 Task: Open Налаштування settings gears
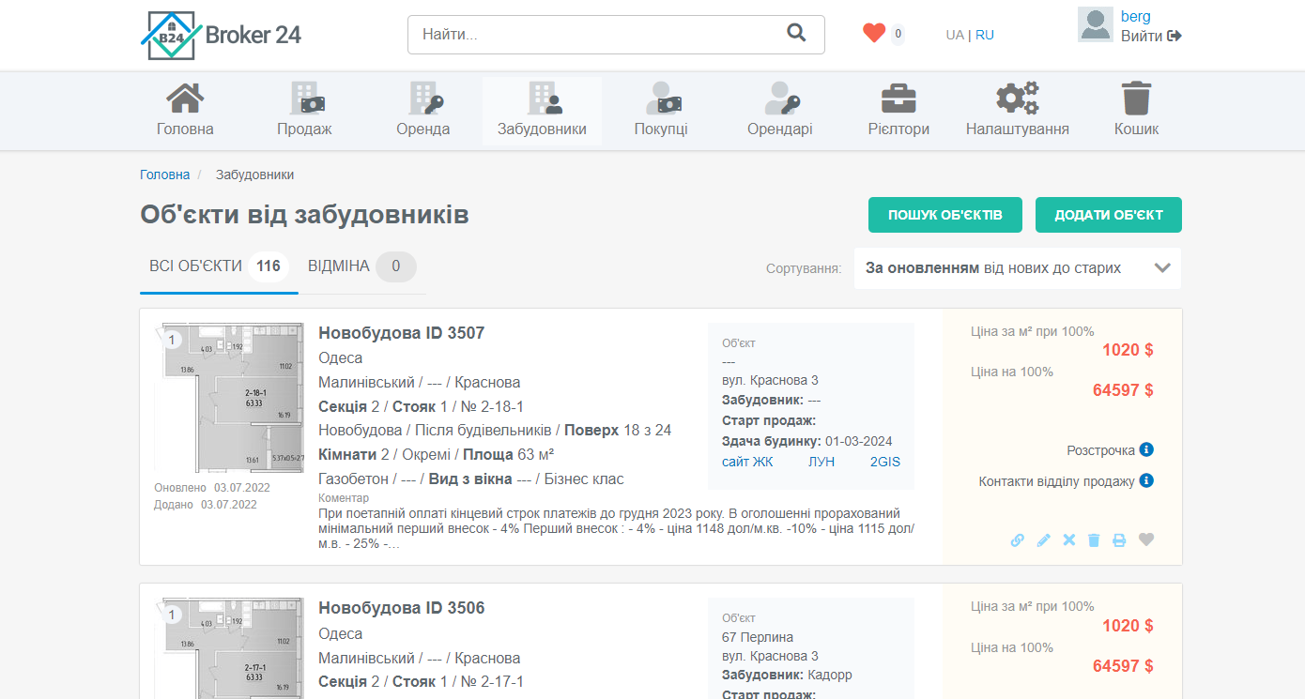[x=1018, y=111]
